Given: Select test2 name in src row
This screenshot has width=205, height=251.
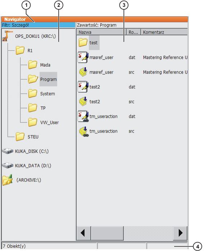Looking at the screenshot, I should coord(95,102).
